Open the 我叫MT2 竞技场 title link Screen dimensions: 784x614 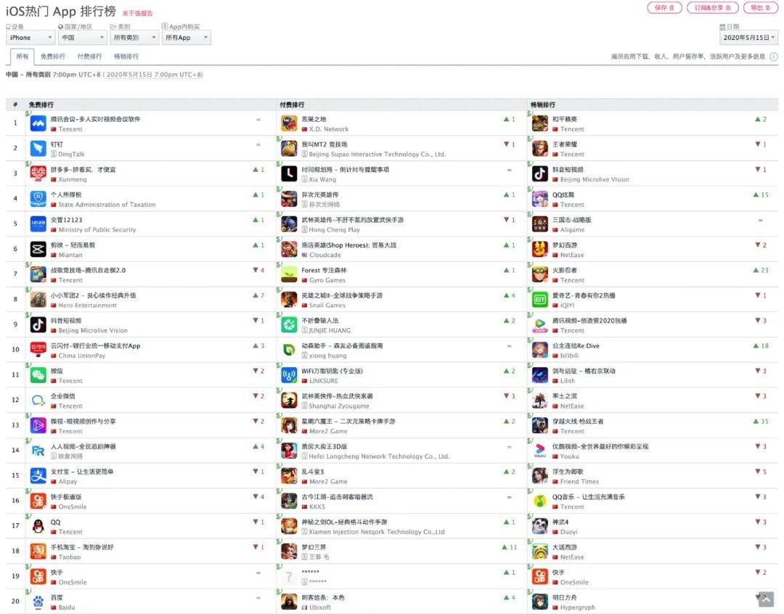click(324, 144)
